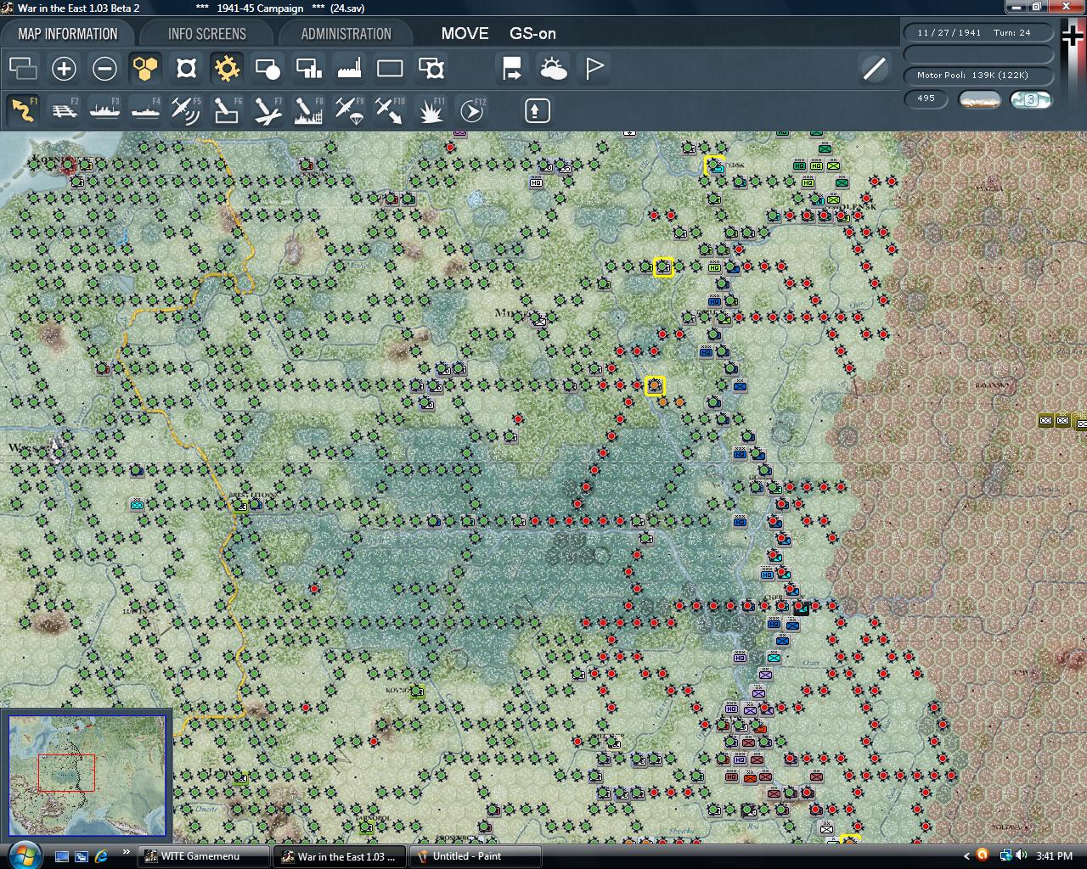Launch Internet Explorer from quick launch
This screenshot has height=869, width=1087.
[101, 856]
